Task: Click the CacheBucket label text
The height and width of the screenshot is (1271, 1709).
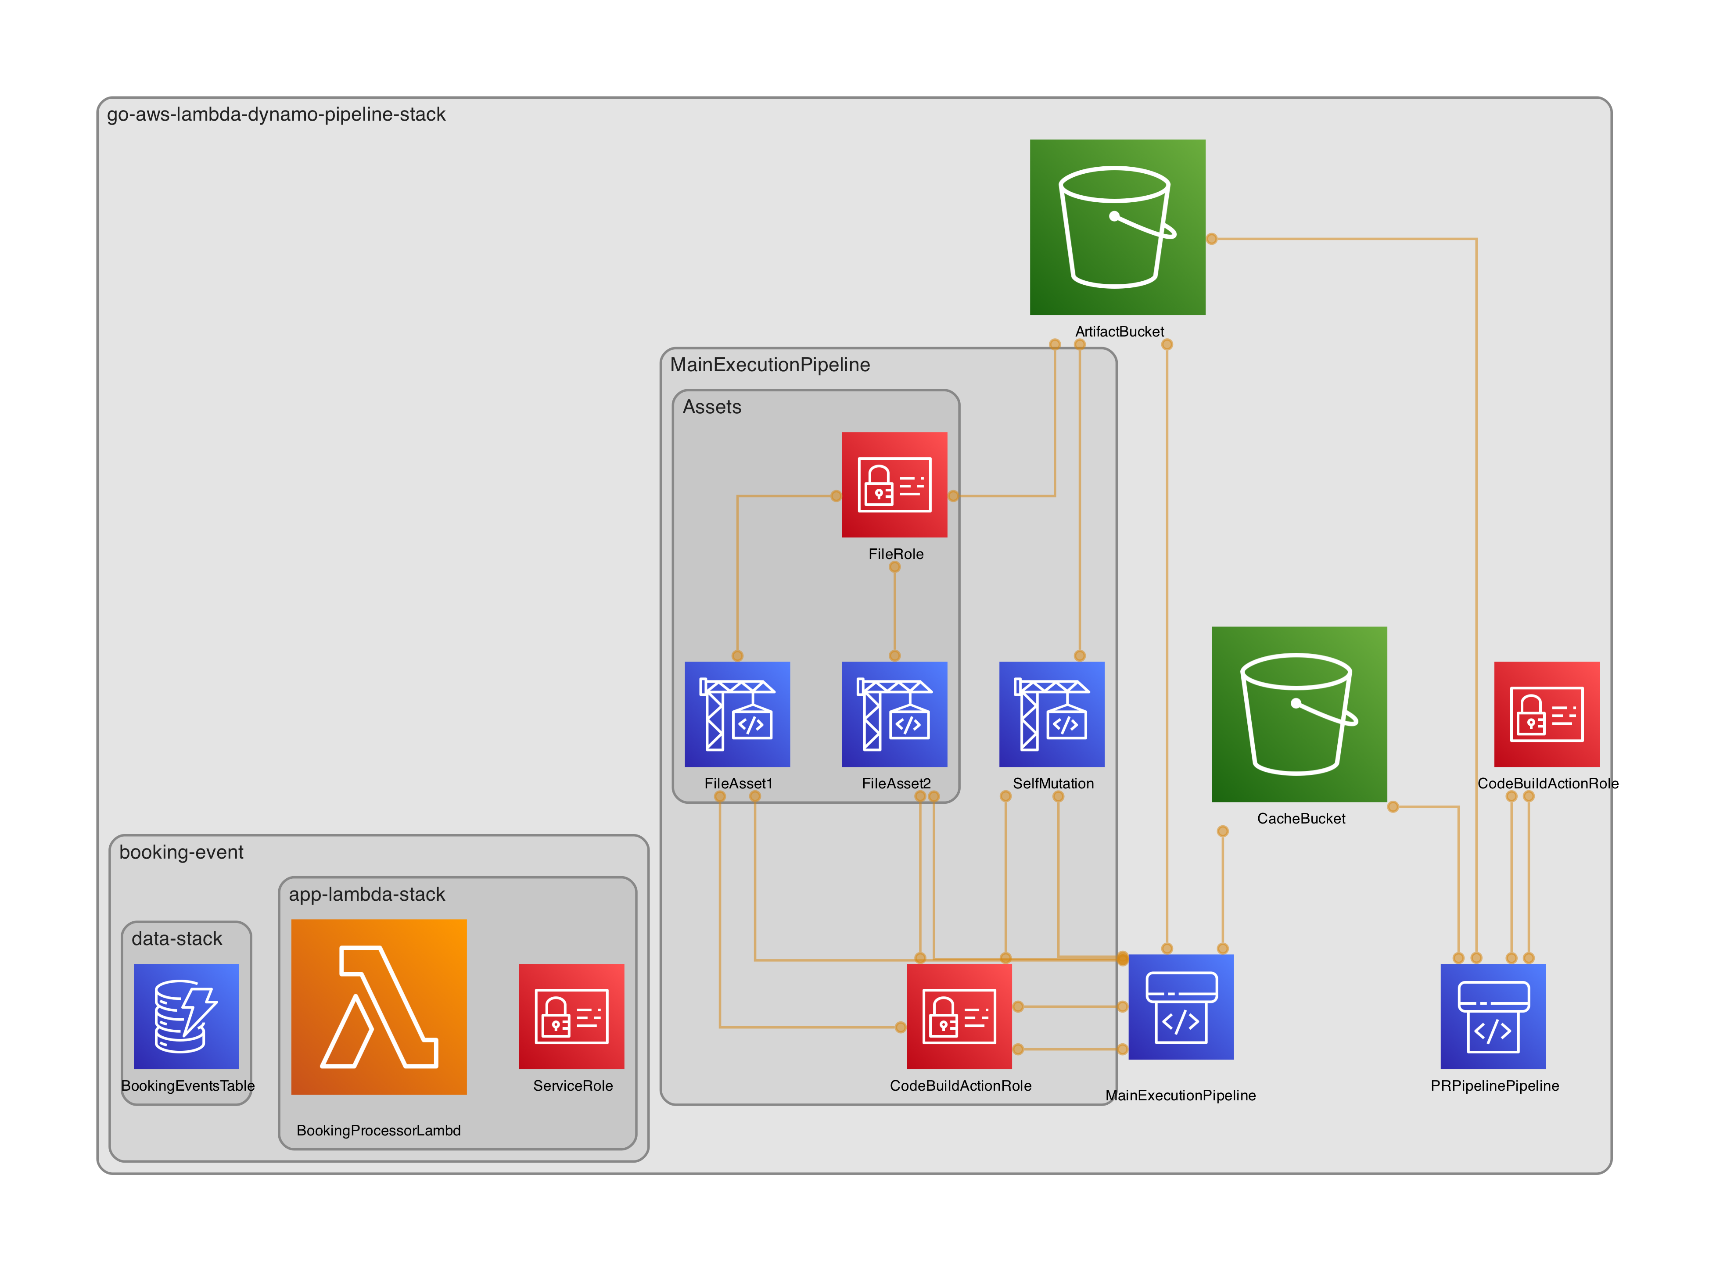Action: click(1301, 819)
